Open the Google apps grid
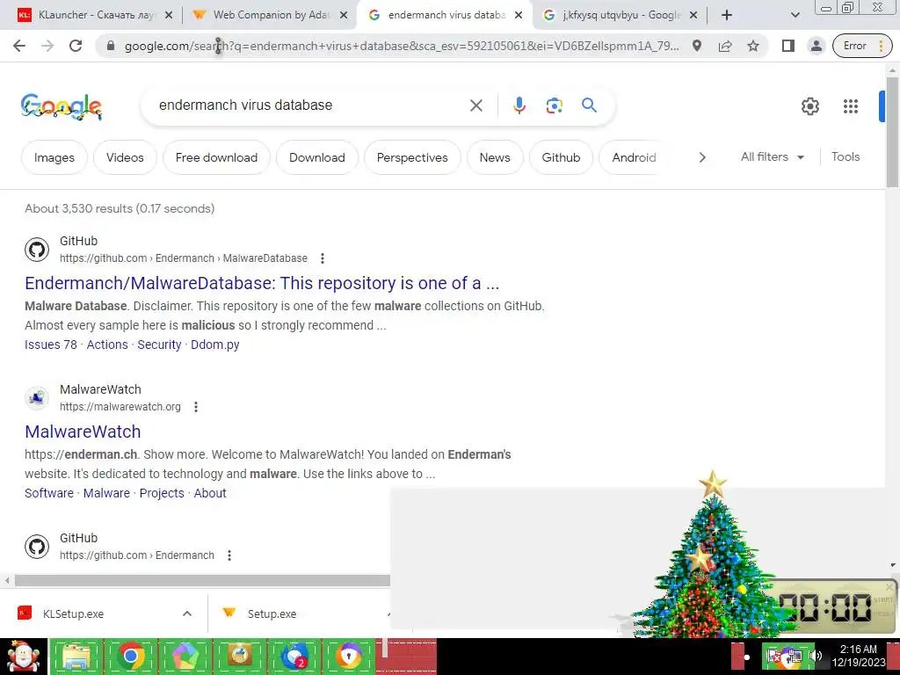 tap(851, 106)
